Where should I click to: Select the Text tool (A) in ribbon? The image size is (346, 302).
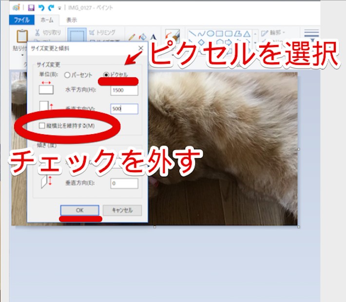(153, 37)
